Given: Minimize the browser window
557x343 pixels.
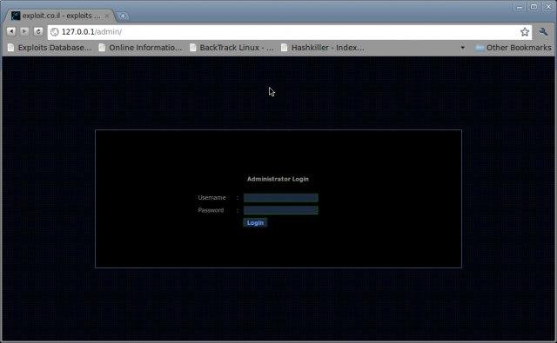Looking at the screenshot, I should pyautogui.click(x=519, y=7).
